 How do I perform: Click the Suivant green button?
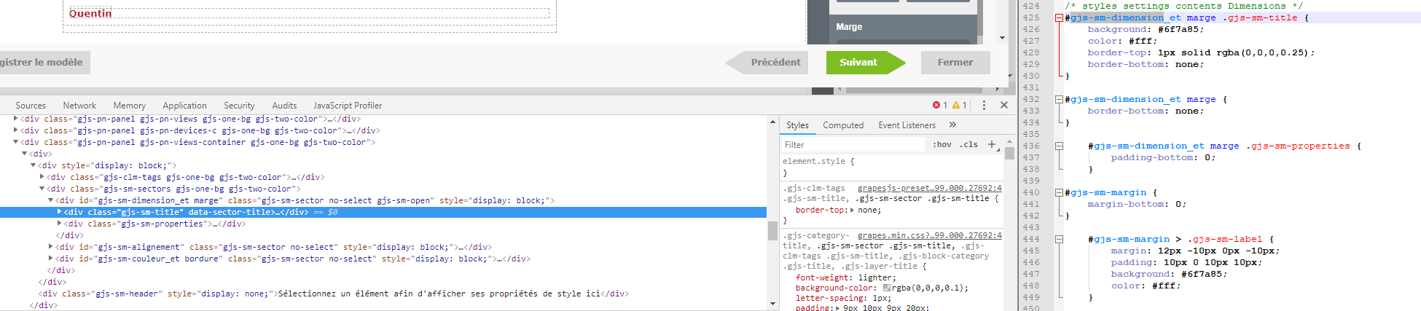(865, 63)
